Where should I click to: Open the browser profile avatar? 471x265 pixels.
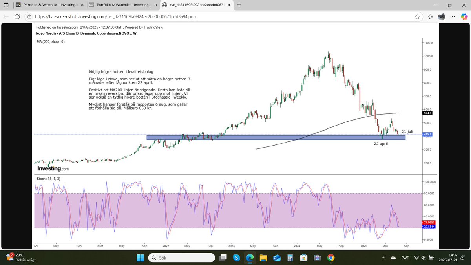[442, 17]
